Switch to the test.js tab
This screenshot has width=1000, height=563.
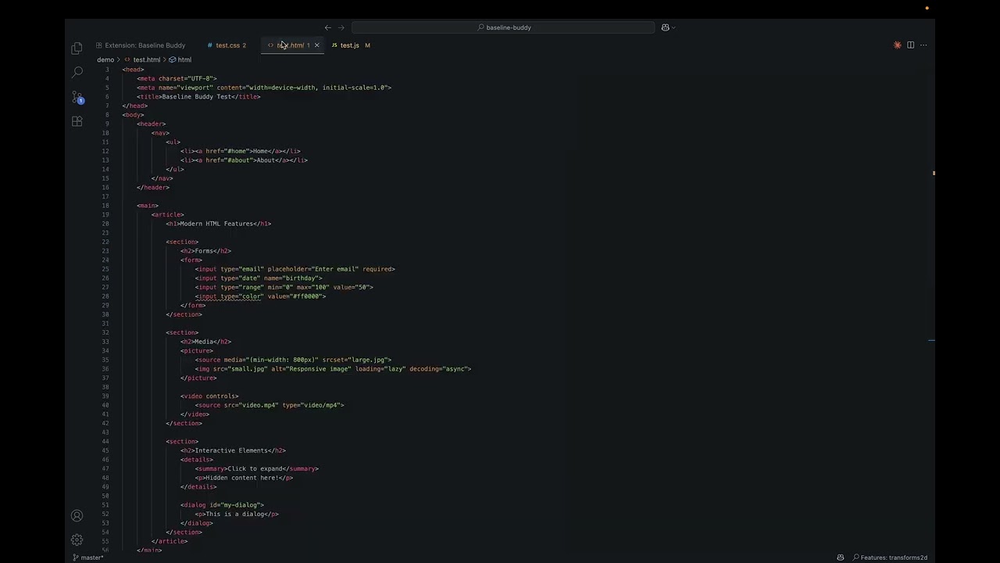pos(350,45)
